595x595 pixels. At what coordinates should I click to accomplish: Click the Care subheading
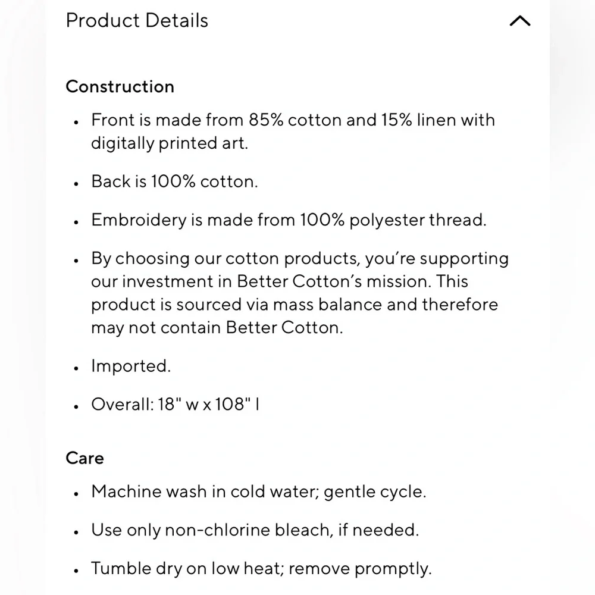click(x=84, y=458)
